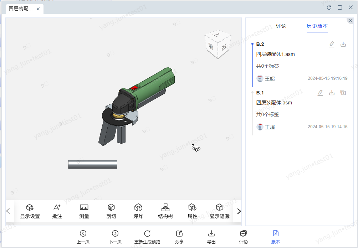Activate the 测量 measure tool
Screen dimensions: 358x248
(x=84, y=211)
